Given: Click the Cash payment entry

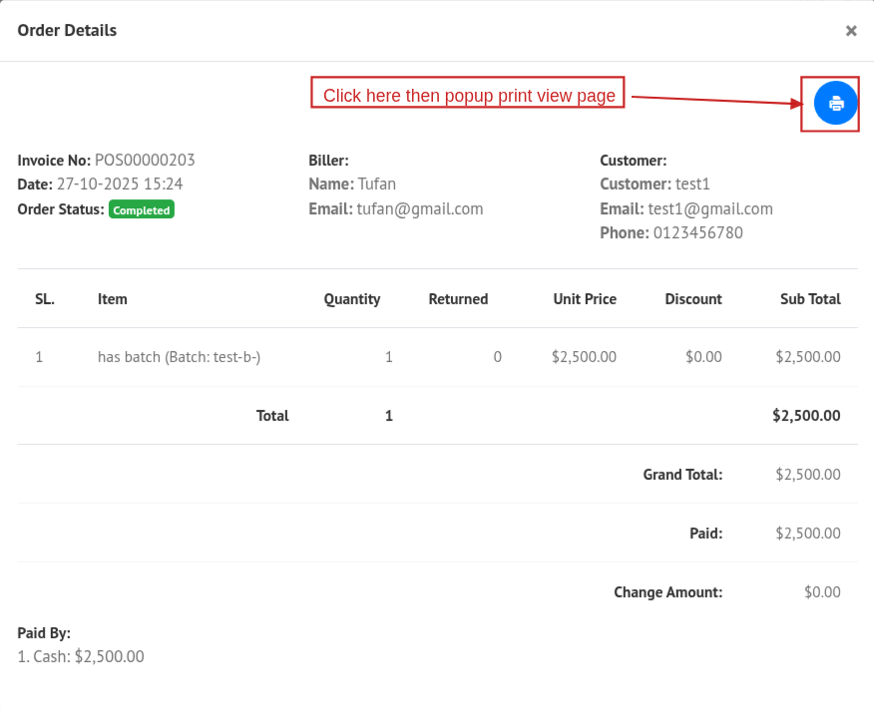Looking at the screenshot, I should [x=81, y=657].
